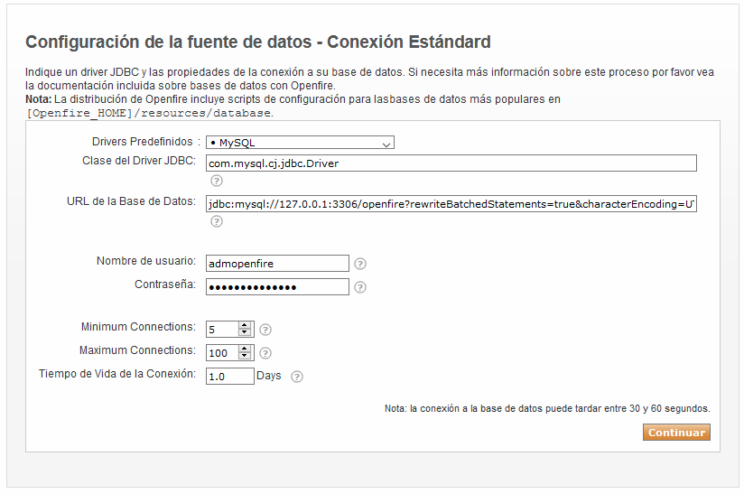Click the Maximum Connections number field
This screenshot has width=744, height=494.
pos(222,353)
